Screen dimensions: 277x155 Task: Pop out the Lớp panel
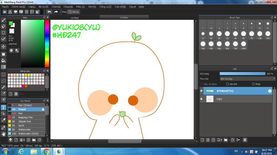point(272,69)
